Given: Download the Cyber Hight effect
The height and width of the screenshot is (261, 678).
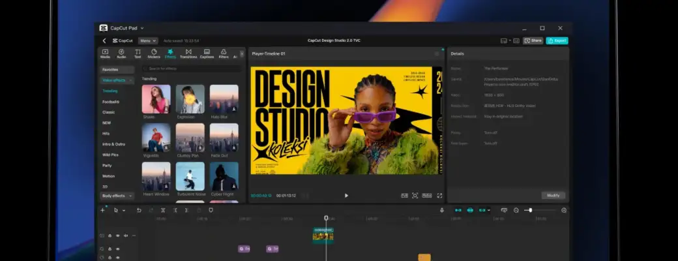Looking at the screenshot, I should point(234,186).
